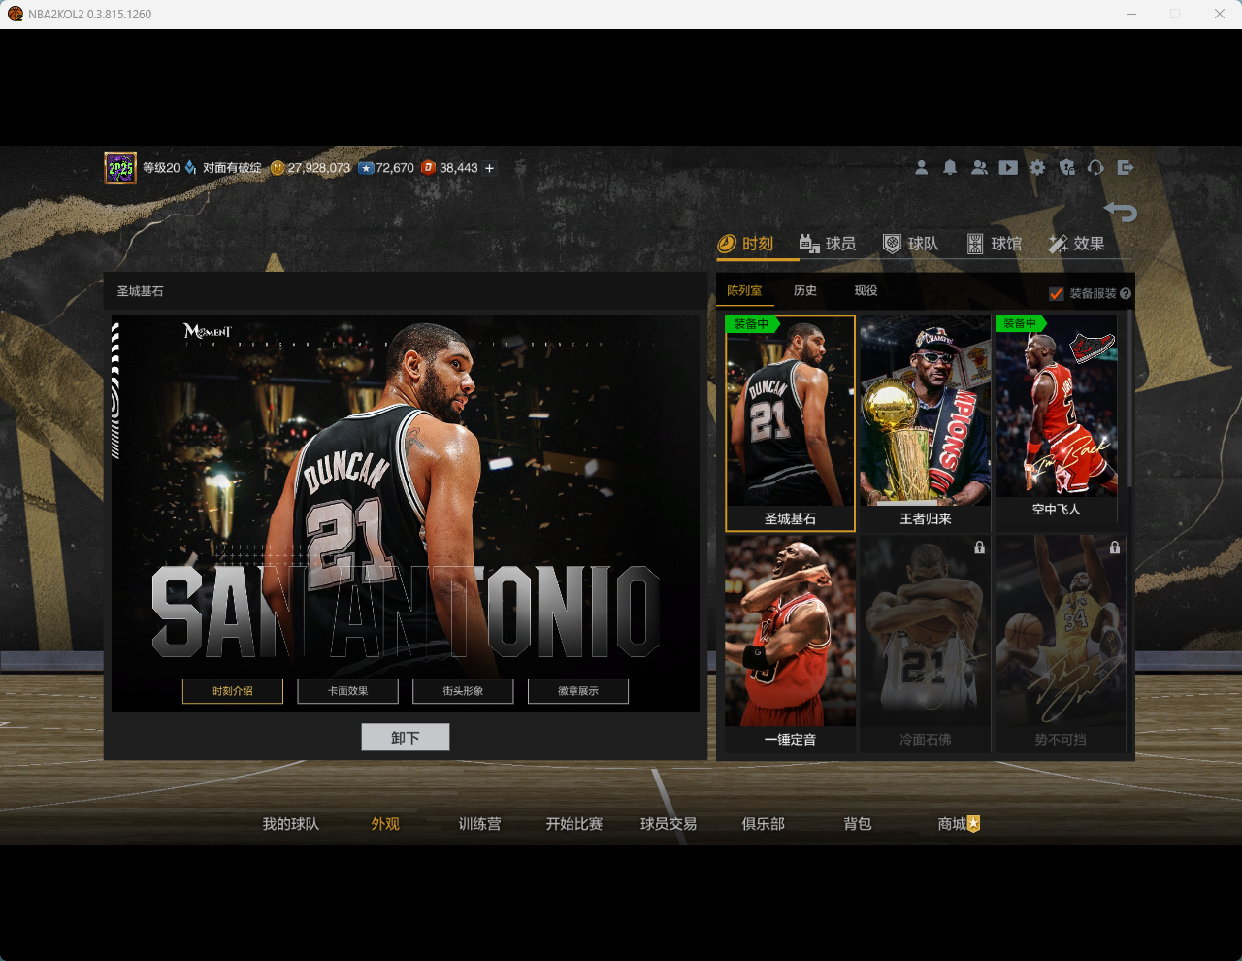Image resolution: width=1242 pixels, height=961 pixels.
Task: Click the 徽章展示 button
Action: pos(578,691)
